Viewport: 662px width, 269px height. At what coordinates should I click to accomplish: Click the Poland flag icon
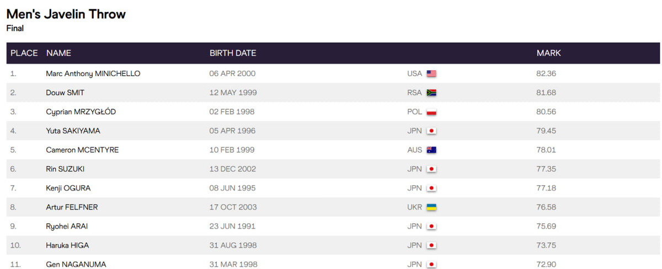431,112
